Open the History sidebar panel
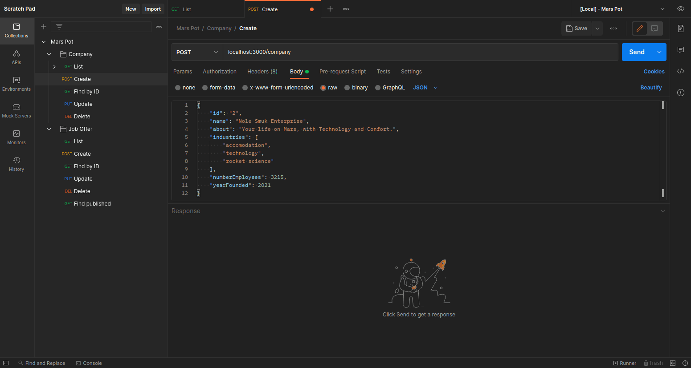The height and width of the screenshot is (368, 691). click(16, 164)
